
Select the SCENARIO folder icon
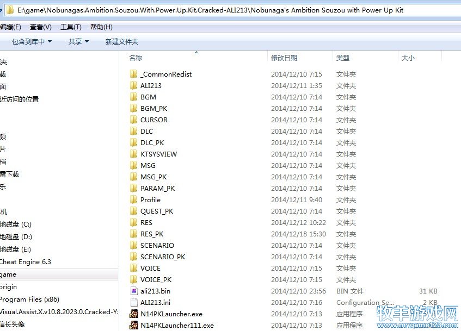click(133, 245)
